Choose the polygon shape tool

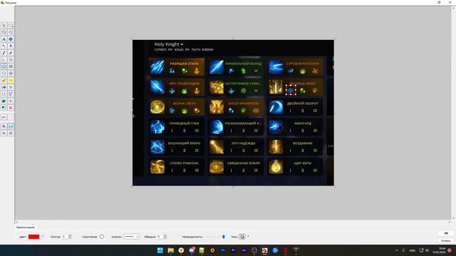11,60
